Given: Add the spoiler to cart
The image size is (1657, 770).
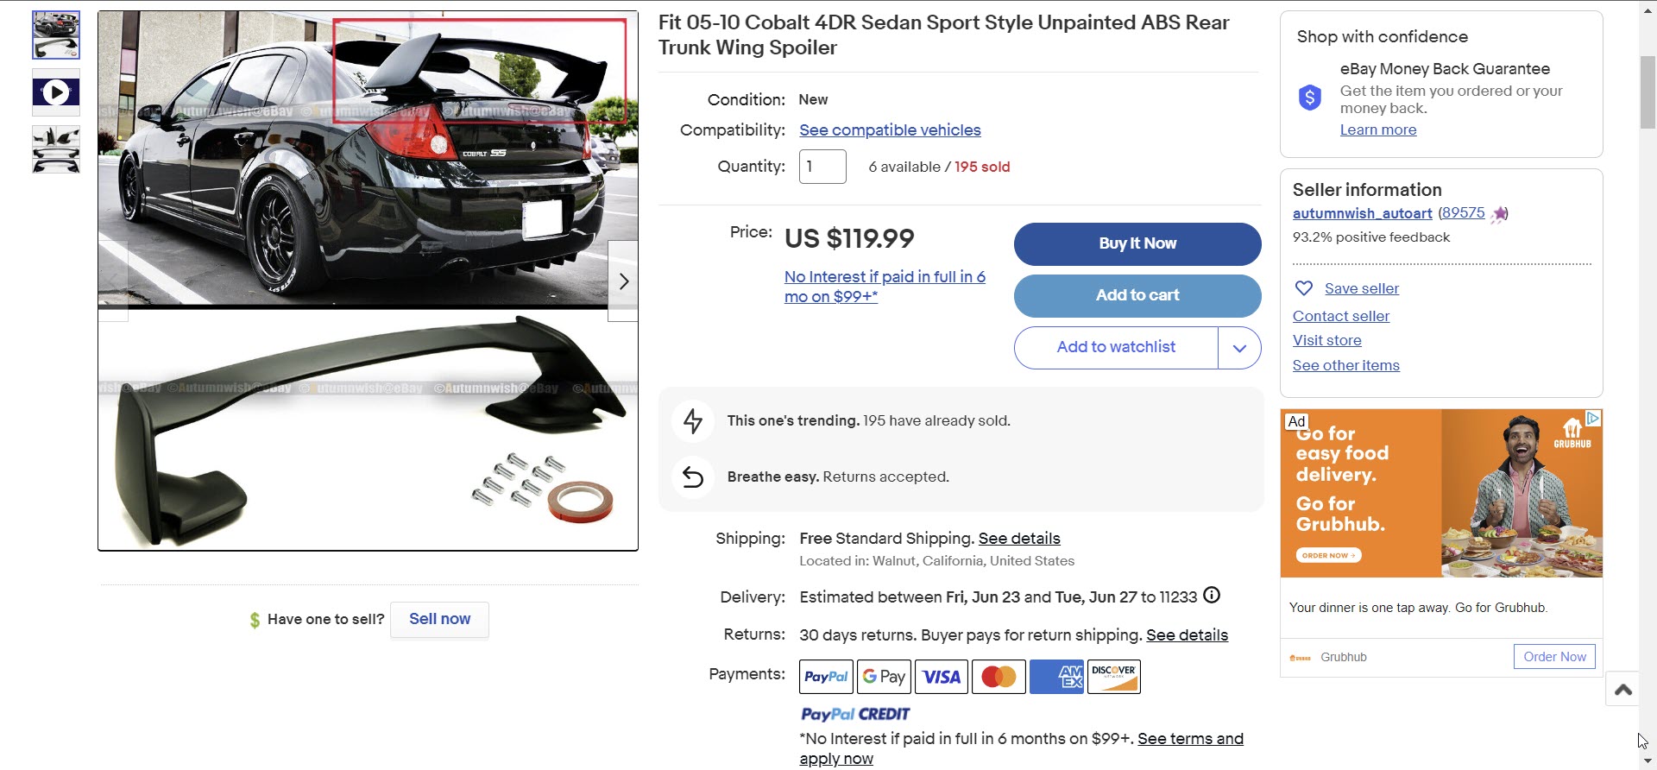Looking at the screenshot, I should point(1137,295).
